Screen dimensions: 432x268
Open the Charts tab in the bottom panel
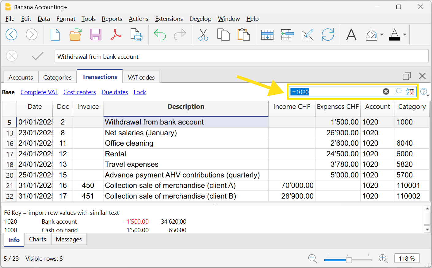click(x=37, y=239)
